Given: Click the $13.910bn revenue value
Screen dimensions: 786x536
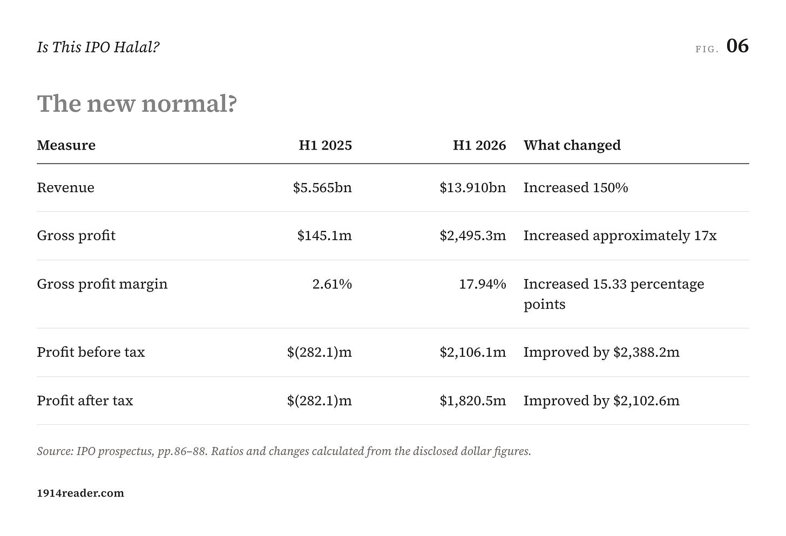Looking at the screenshot, I should click(472, 187).
